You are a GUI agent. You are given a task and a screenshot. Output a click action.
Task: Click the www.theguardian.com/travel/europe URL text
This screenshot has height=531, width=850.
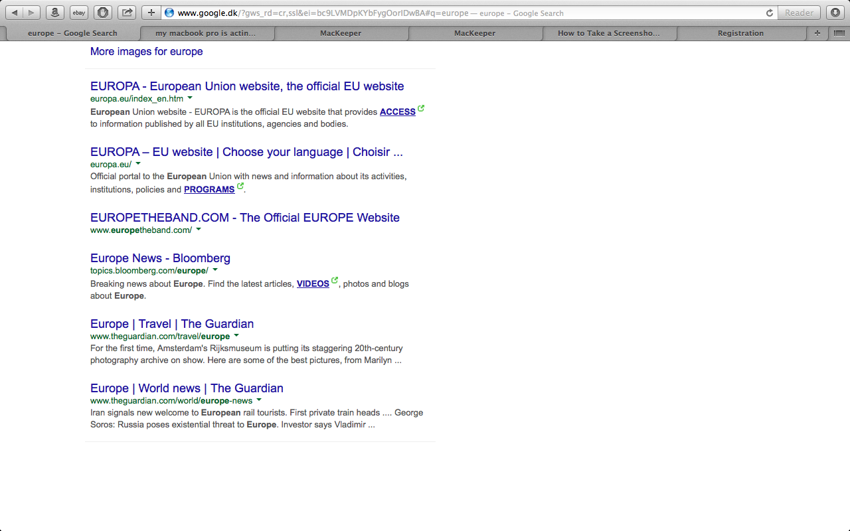[x=160, y=337]
